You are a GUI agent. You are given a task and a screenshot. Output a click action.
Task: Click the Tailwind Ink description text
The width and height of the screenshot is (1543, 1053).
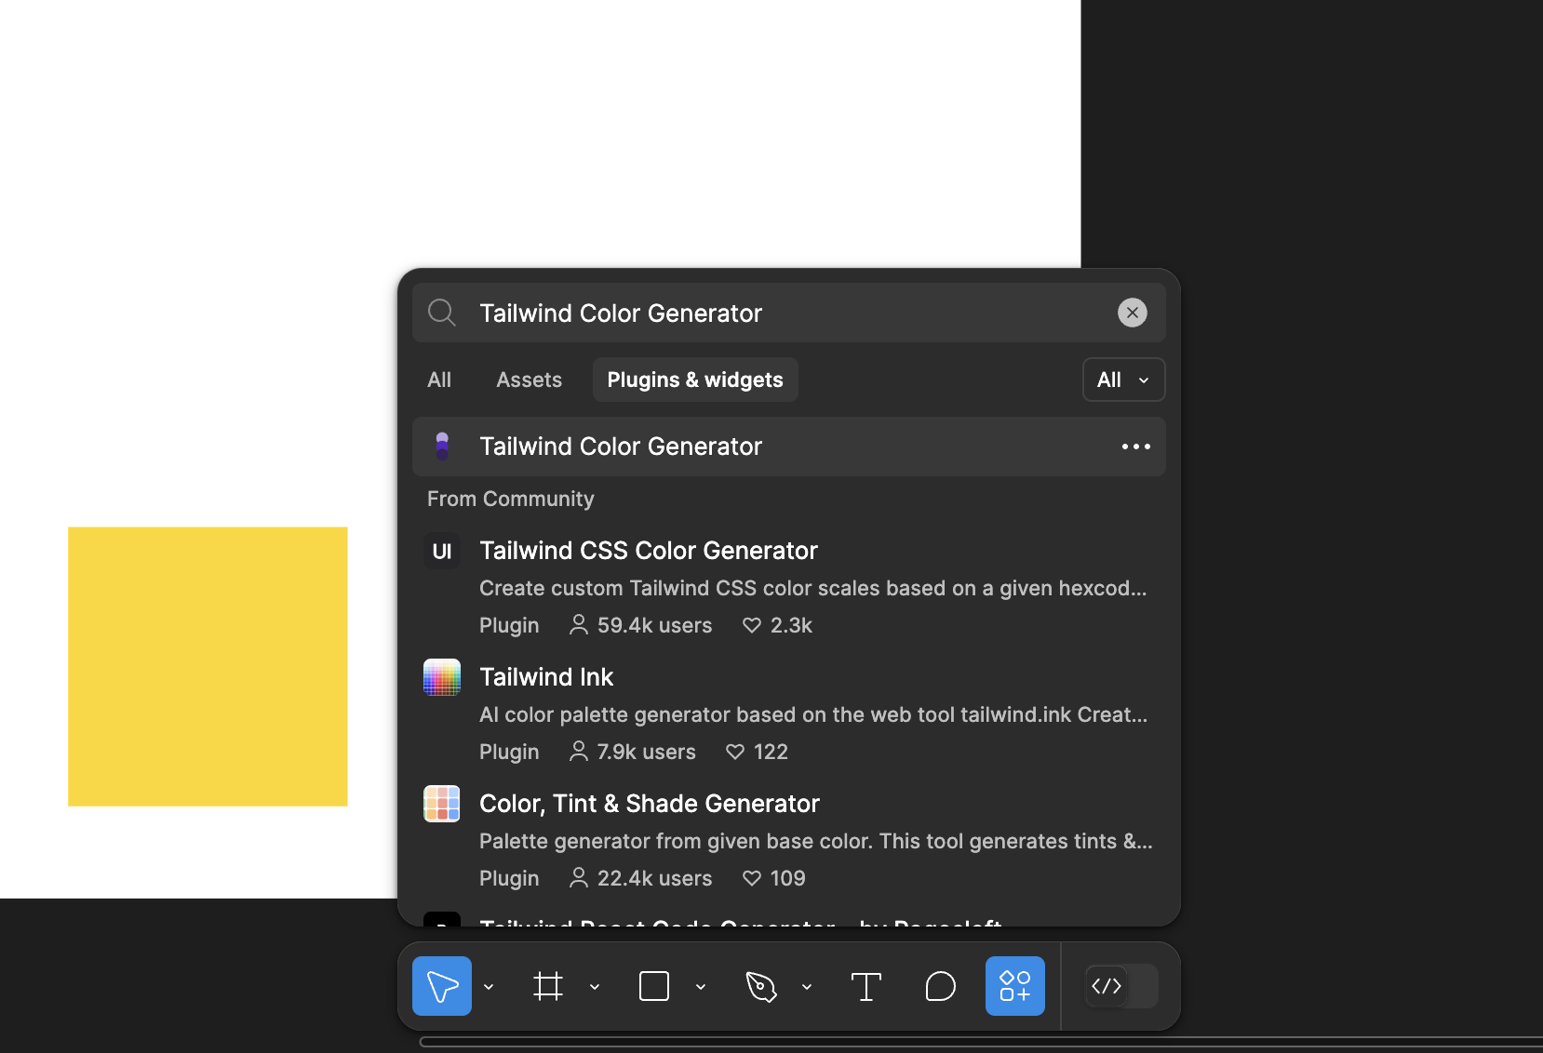813,714
